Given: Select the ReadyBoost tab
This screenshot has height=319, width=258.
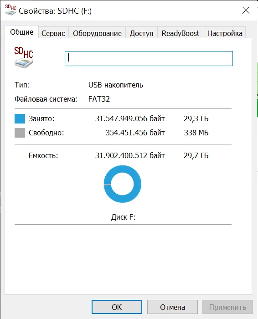Looking at the screenshot, I should point(180,33).
